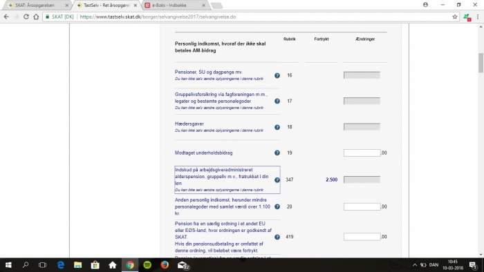Open Microsoft Store from taskbar
Image resolution: width=484 pixels, height=272 pixels.
pyautogui.click(x=95, y=265)
